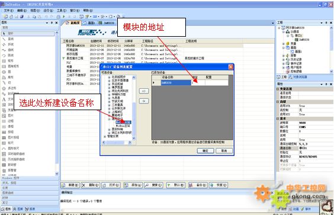Screen dimensions: 334x215
Task: Select the pointer tool in graphics library
Action: click(x=28, y=33)
